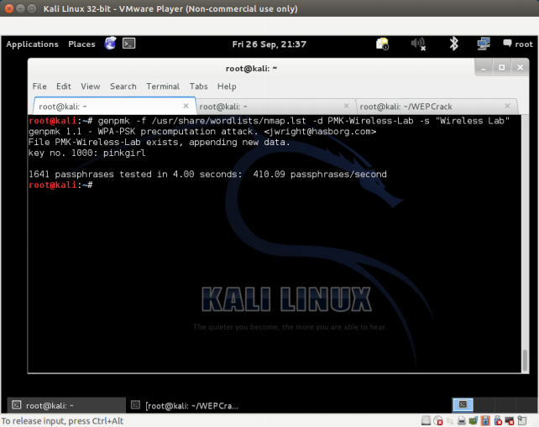539x427 pixels.
Task: Select WEPCrack window in bottom taskbar
Action: pos(189,406)
